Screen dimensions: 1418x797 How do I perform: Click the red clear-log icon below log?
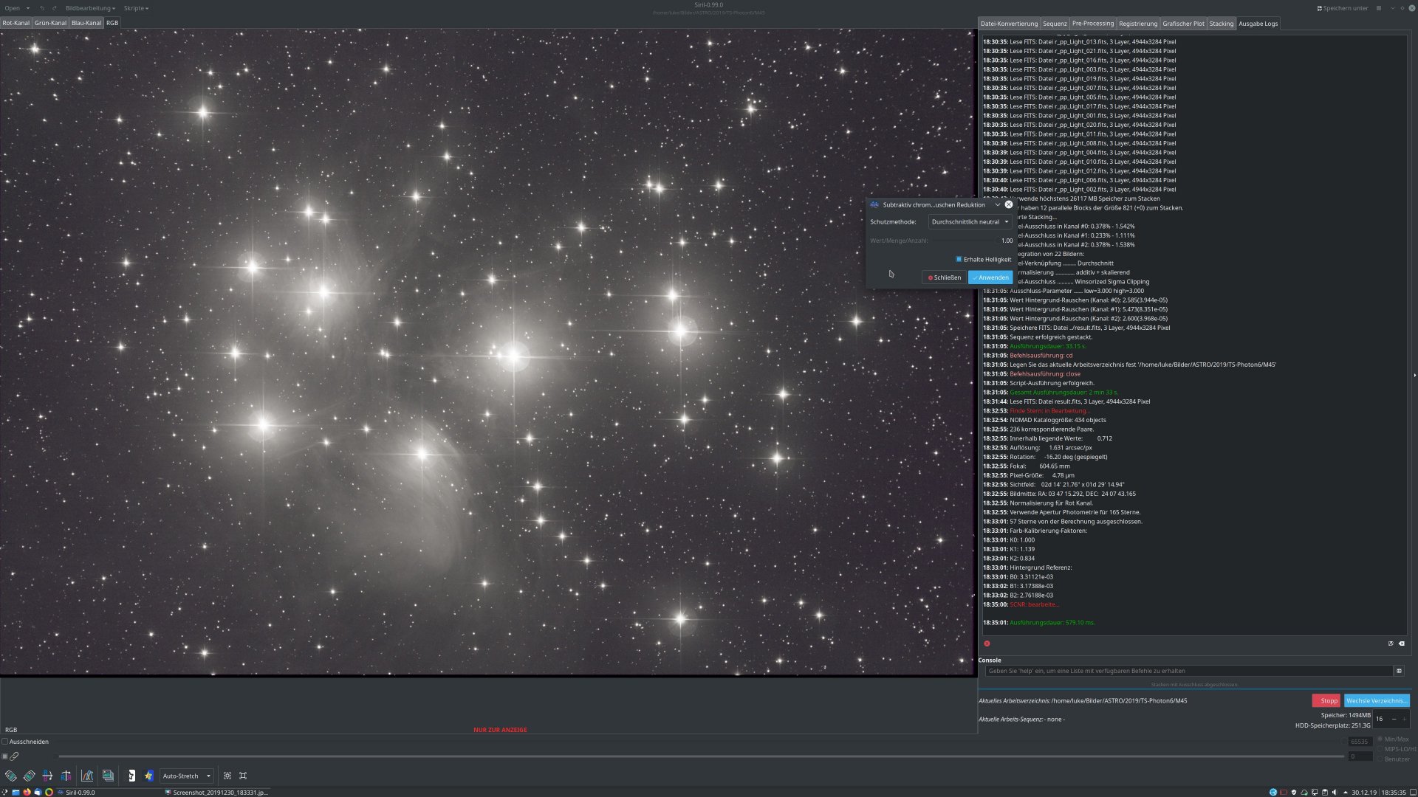[987, 644]
